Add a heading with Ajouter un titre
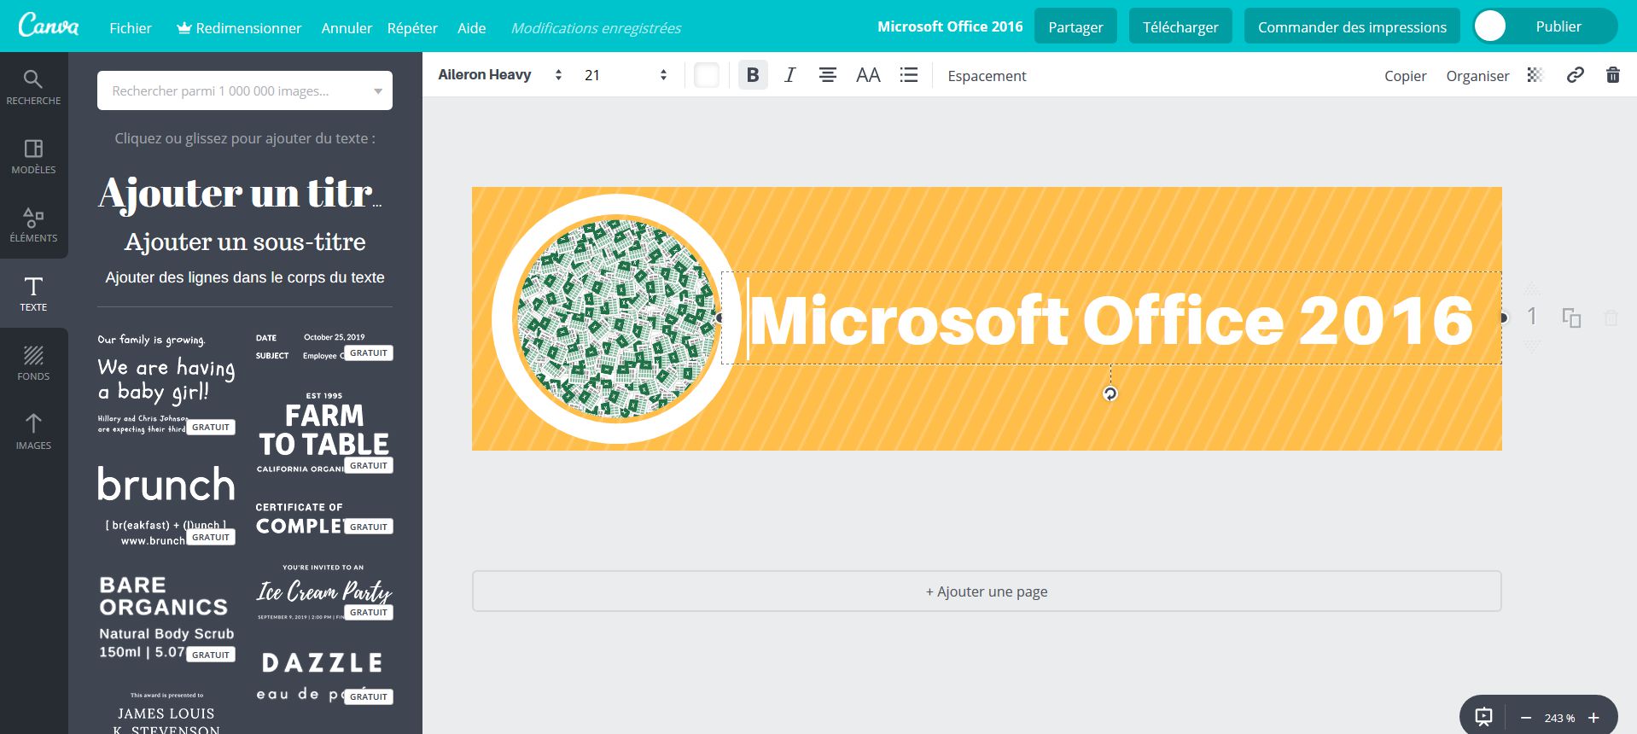The height and width of the screenshot is (734, 1637). click(x=241, y=193)
